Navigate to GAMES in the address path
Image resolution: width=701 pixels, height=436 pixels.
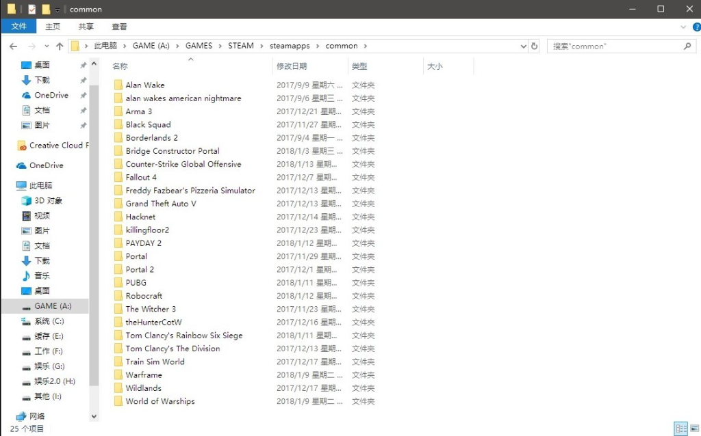coord(199,46)
